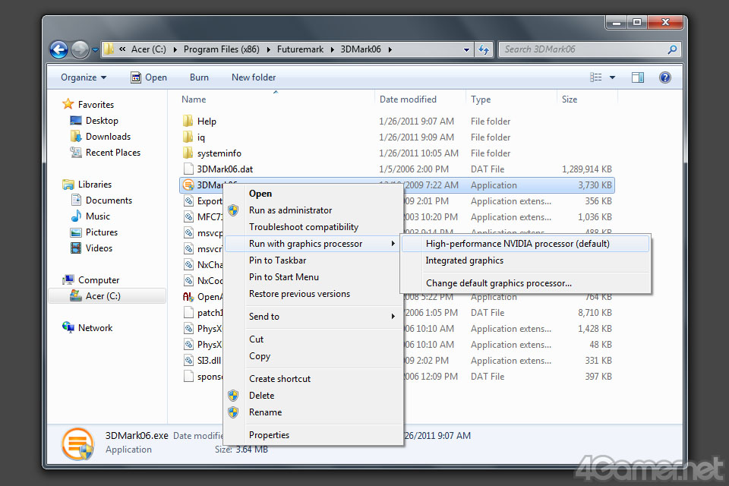The width and height of the screenshot is (729, 486).
Task: Expand arrow after Futuremark breadcrumb
Action: [332, 50]
